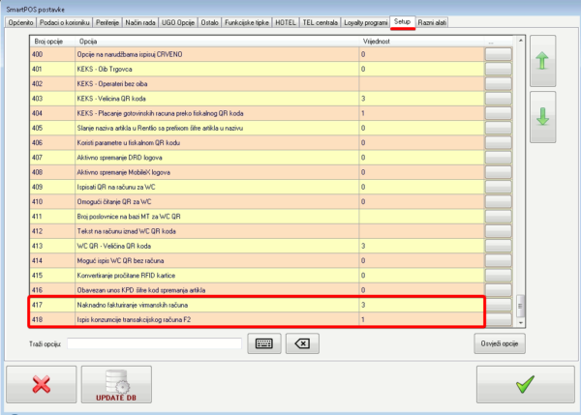This screenshot has height=415, width=581.
Task: Open the on-screen keyboard icon
Action: (264, 342)
